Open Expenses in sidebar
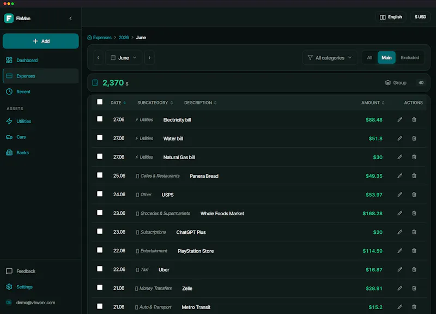Image resolution: width=436 pixels, height=314 pixels. point(40,76)
